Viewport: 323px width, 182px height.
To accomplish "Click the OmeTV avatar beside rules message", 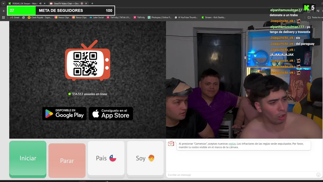I will pos(171,144).
